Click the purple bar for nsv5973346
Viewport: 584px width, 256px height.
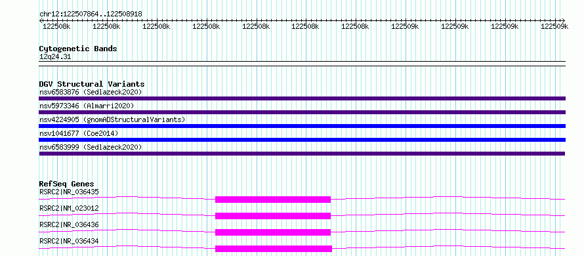click(x=302, y=112)
